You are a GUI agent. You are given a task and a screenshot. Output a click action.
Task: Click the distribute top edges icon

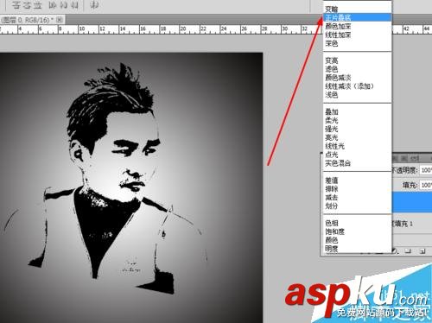(x=16, y=5)
